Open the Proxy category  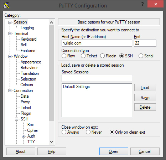click(x=25, y=102)
